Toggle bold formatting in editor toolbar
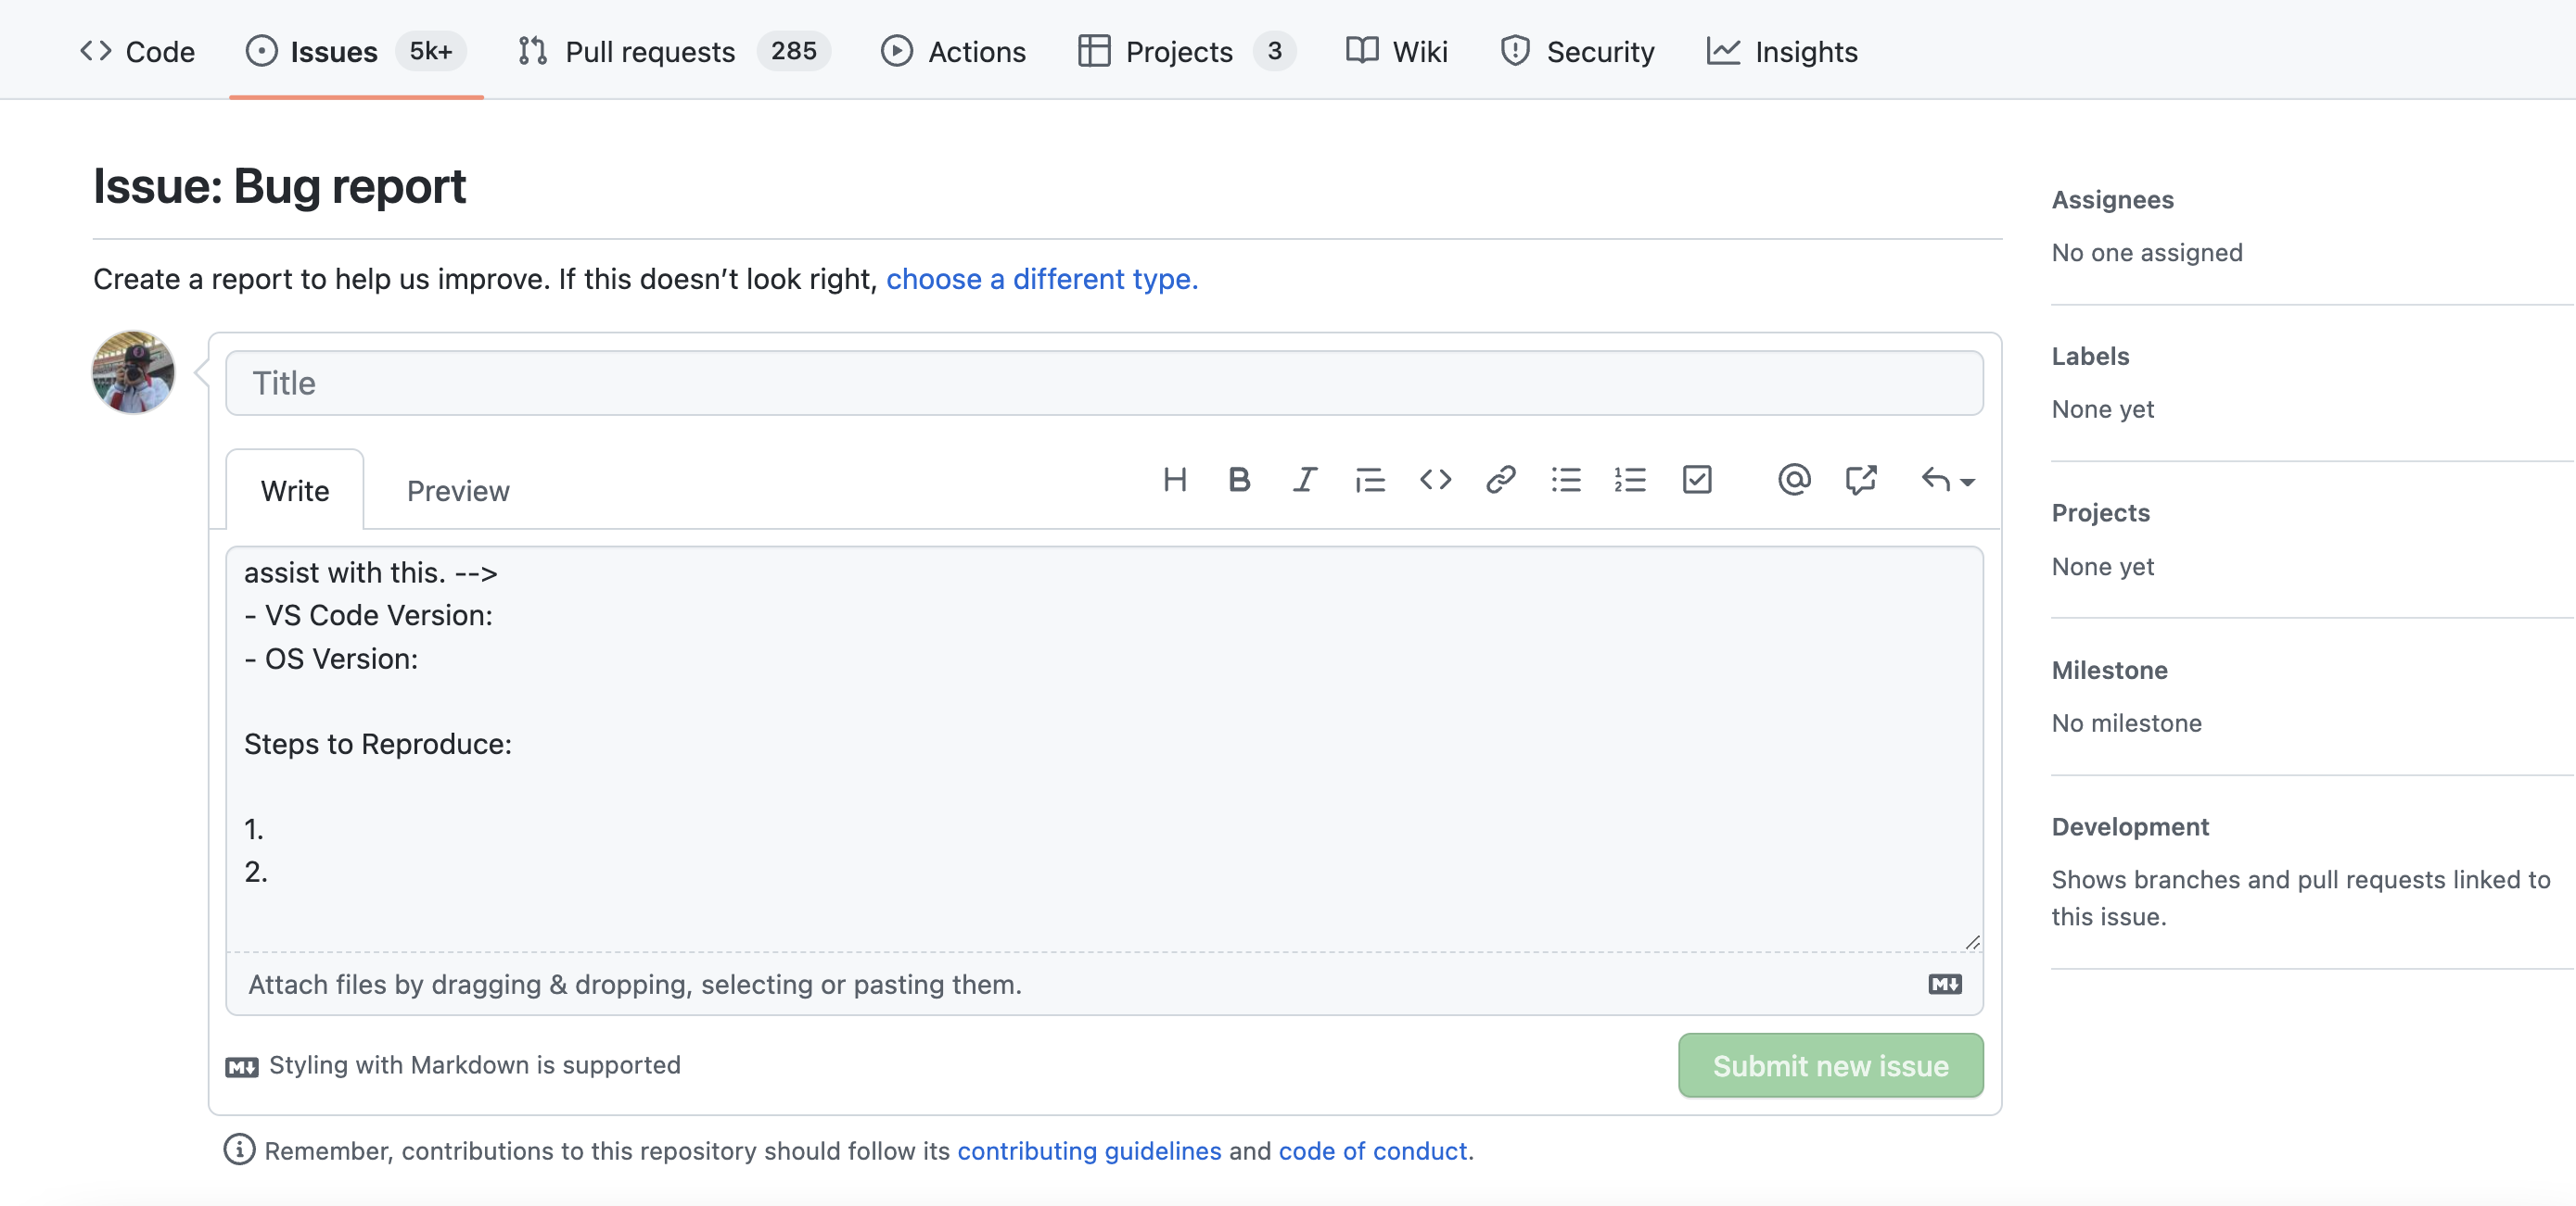Image resolution: width=2576 pixels, height=1206 pixels. pyautogui.click(x=1239, y=481)
